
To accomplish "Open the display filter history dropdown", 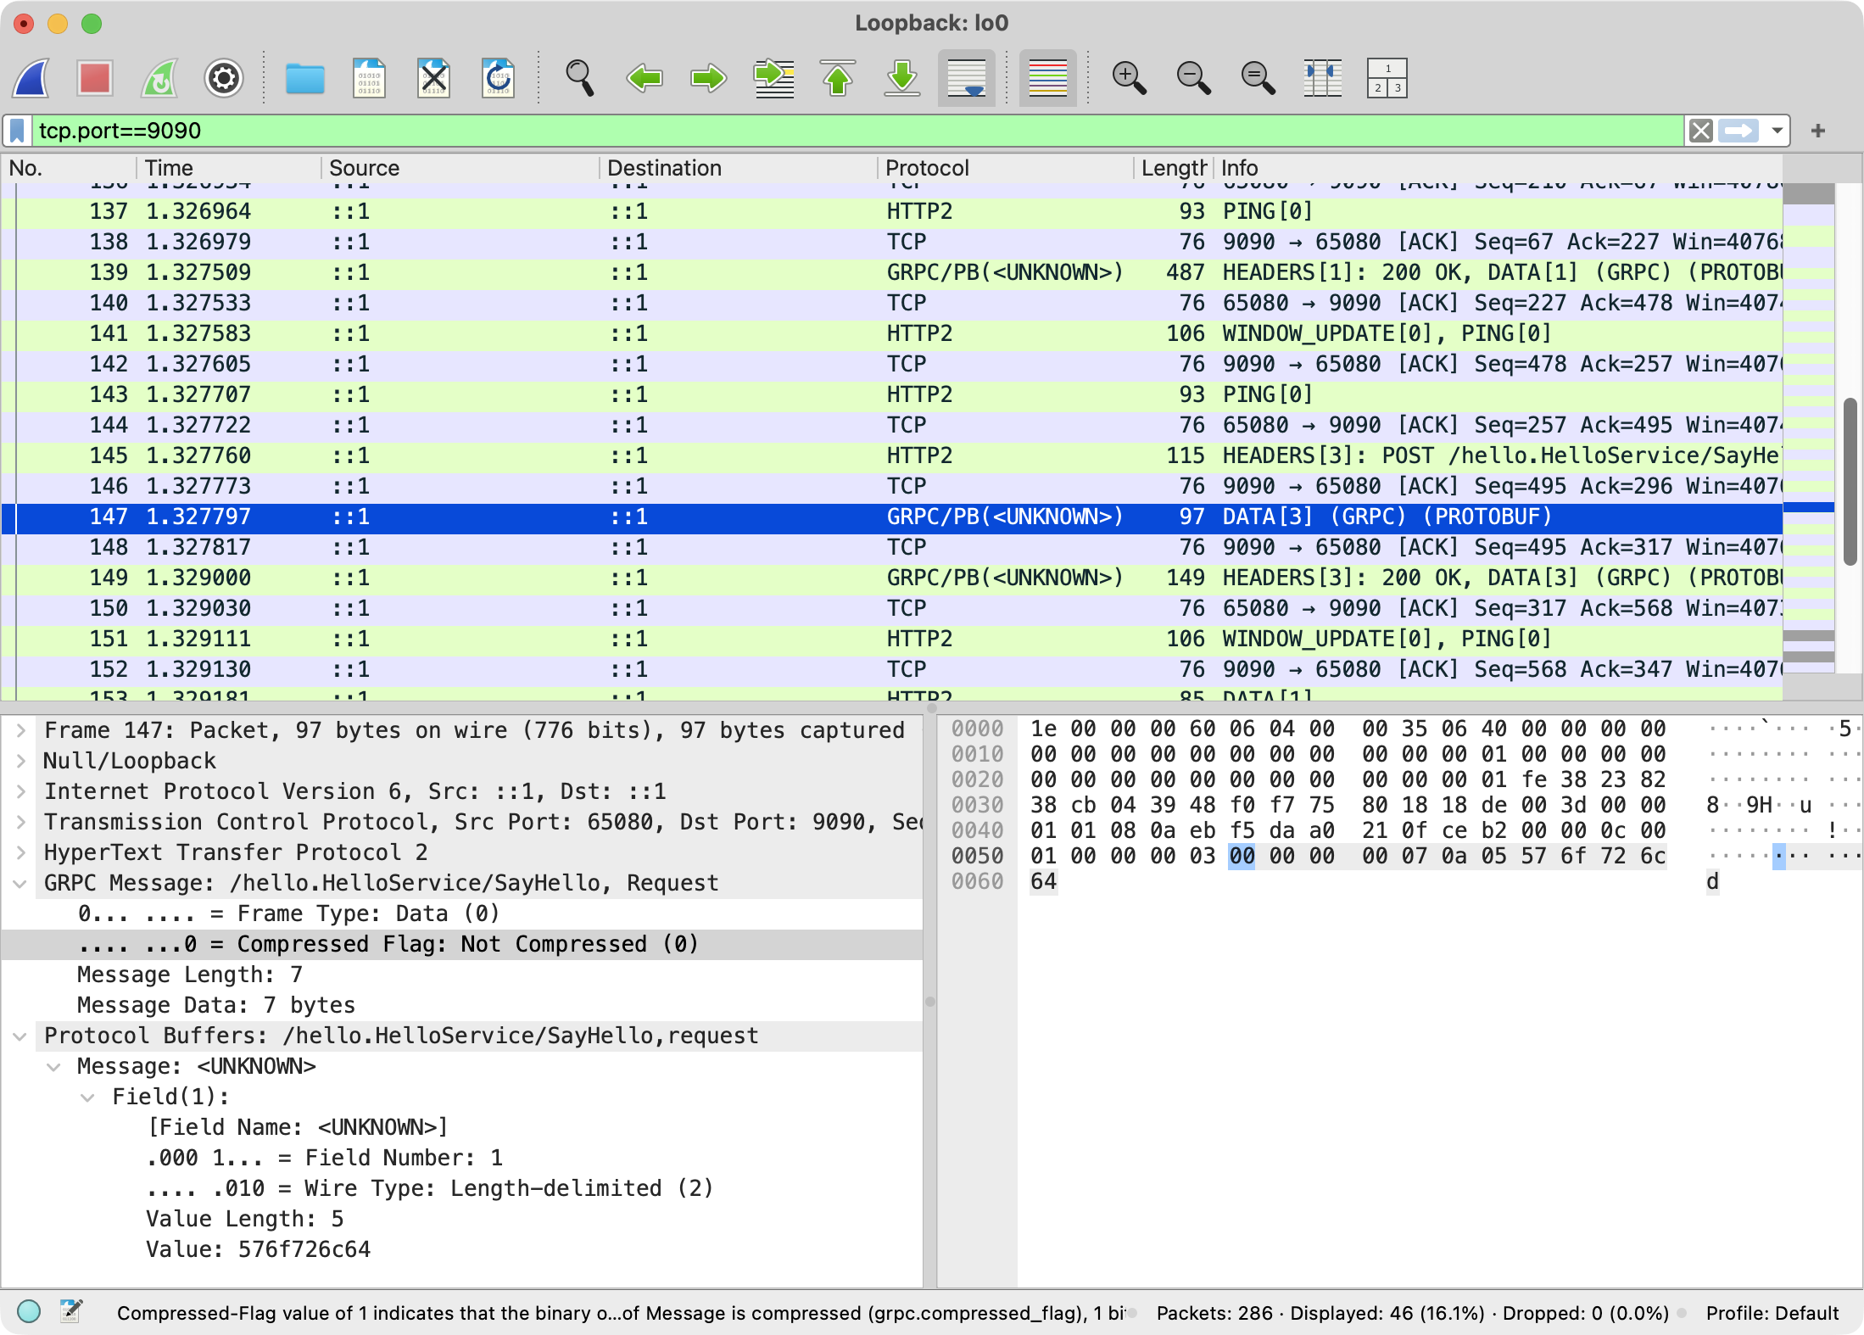I will tap(1777, 131).
